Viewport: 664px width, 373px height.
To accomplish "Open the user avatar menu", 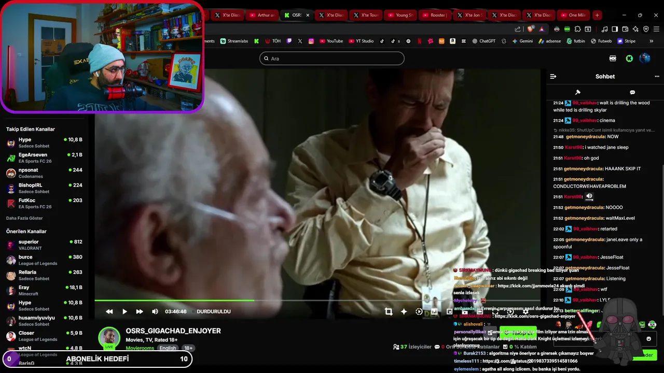I will (645, 59).
